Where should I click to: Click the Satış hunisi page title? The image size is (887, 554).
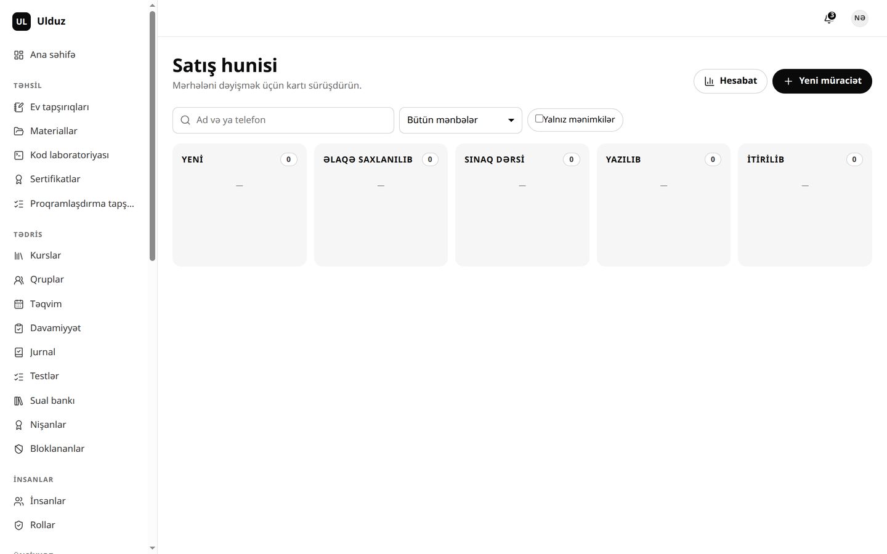(x=225, y=65)
